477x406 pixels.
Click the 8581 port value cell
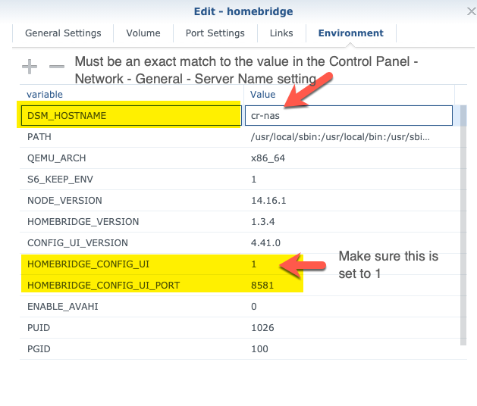[x=262, y=286]
